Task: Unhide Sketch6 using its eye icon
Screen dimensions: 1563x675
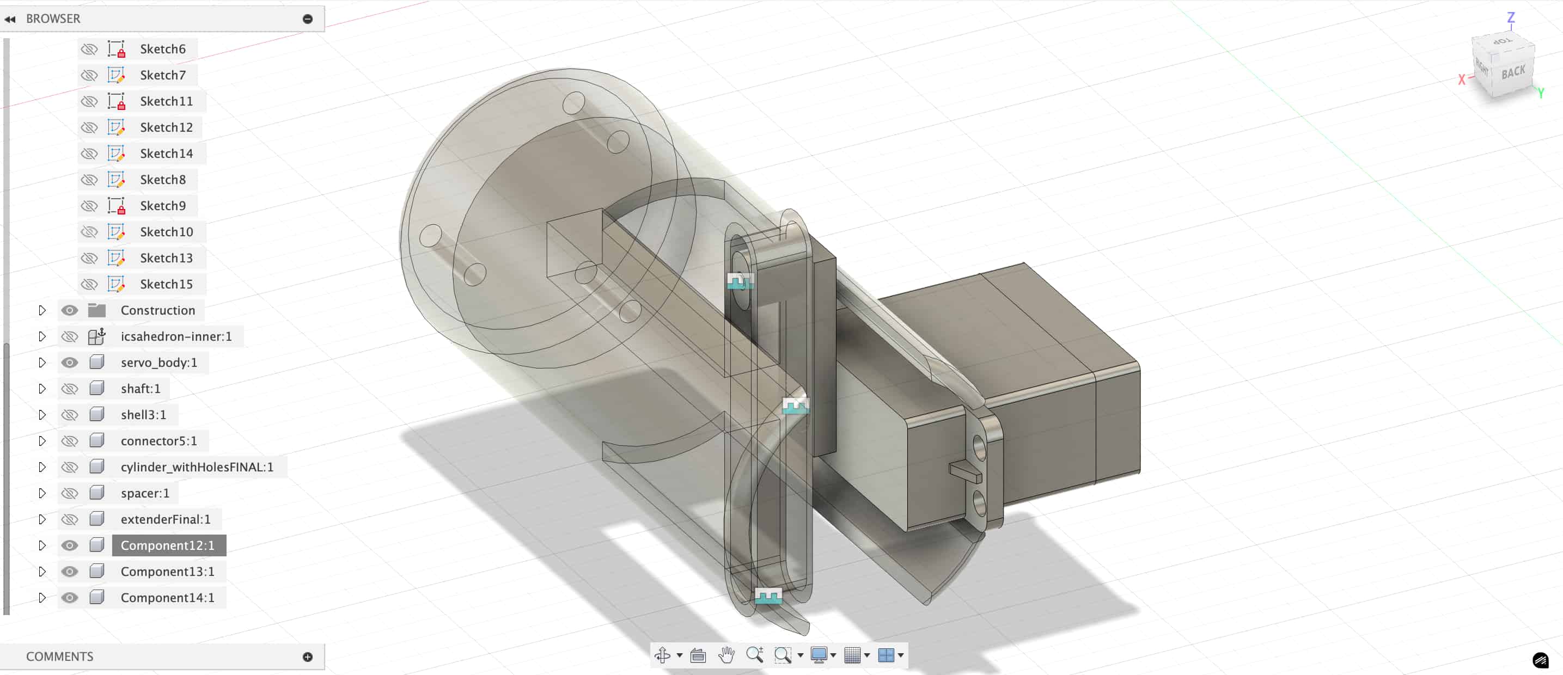Action: point(89,49)
